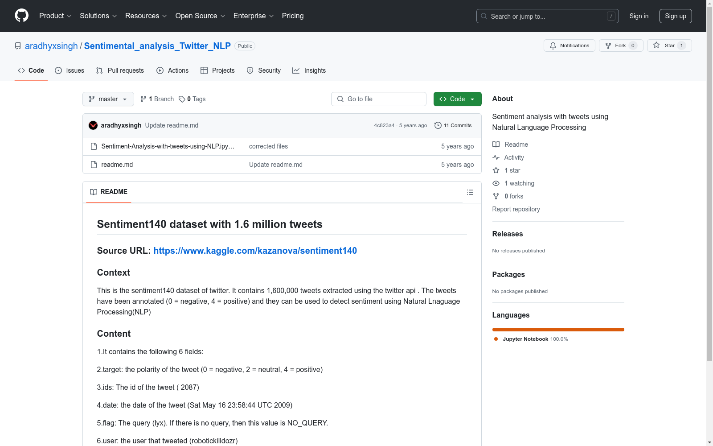The height and width of the screenshot is (446, 713).
Task: Open the Sentimental_analysis_Twitter_NLP repository link
Action: (x=157, y=46)
